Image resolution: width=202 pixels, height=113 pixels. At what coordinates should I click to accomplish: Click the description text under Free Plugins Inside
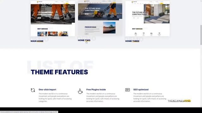[x=103, y=97]
